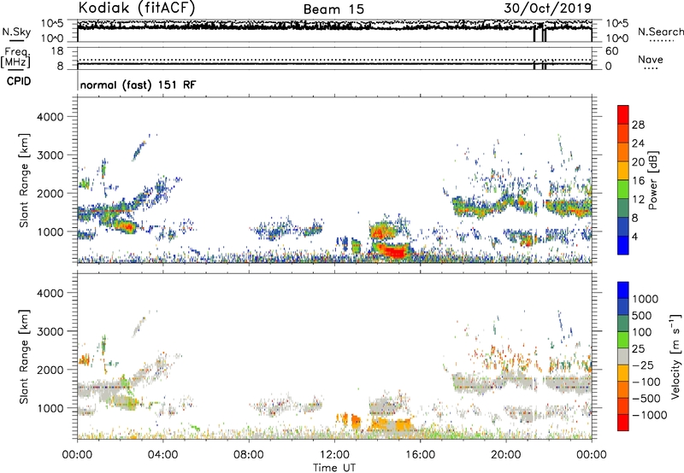This screenshot has width=684, height=473.
Task: Click the 'CPID' label
Action: [x=19, y=81]
